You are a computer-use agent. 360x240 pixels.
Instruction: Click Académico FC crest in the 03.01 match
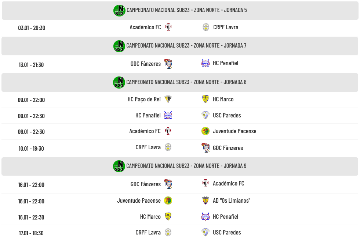[168, 27]
